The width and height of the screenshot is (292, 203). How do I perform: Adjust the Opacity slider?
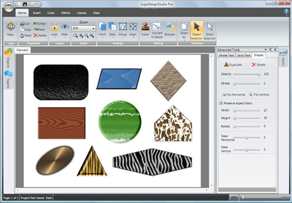click(x=247, y=74)
